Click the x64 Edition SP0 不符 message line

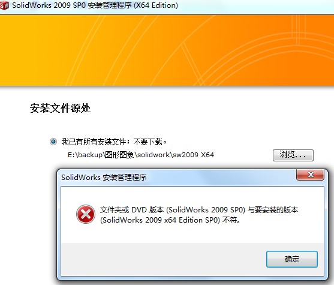[x=170, y=220]
